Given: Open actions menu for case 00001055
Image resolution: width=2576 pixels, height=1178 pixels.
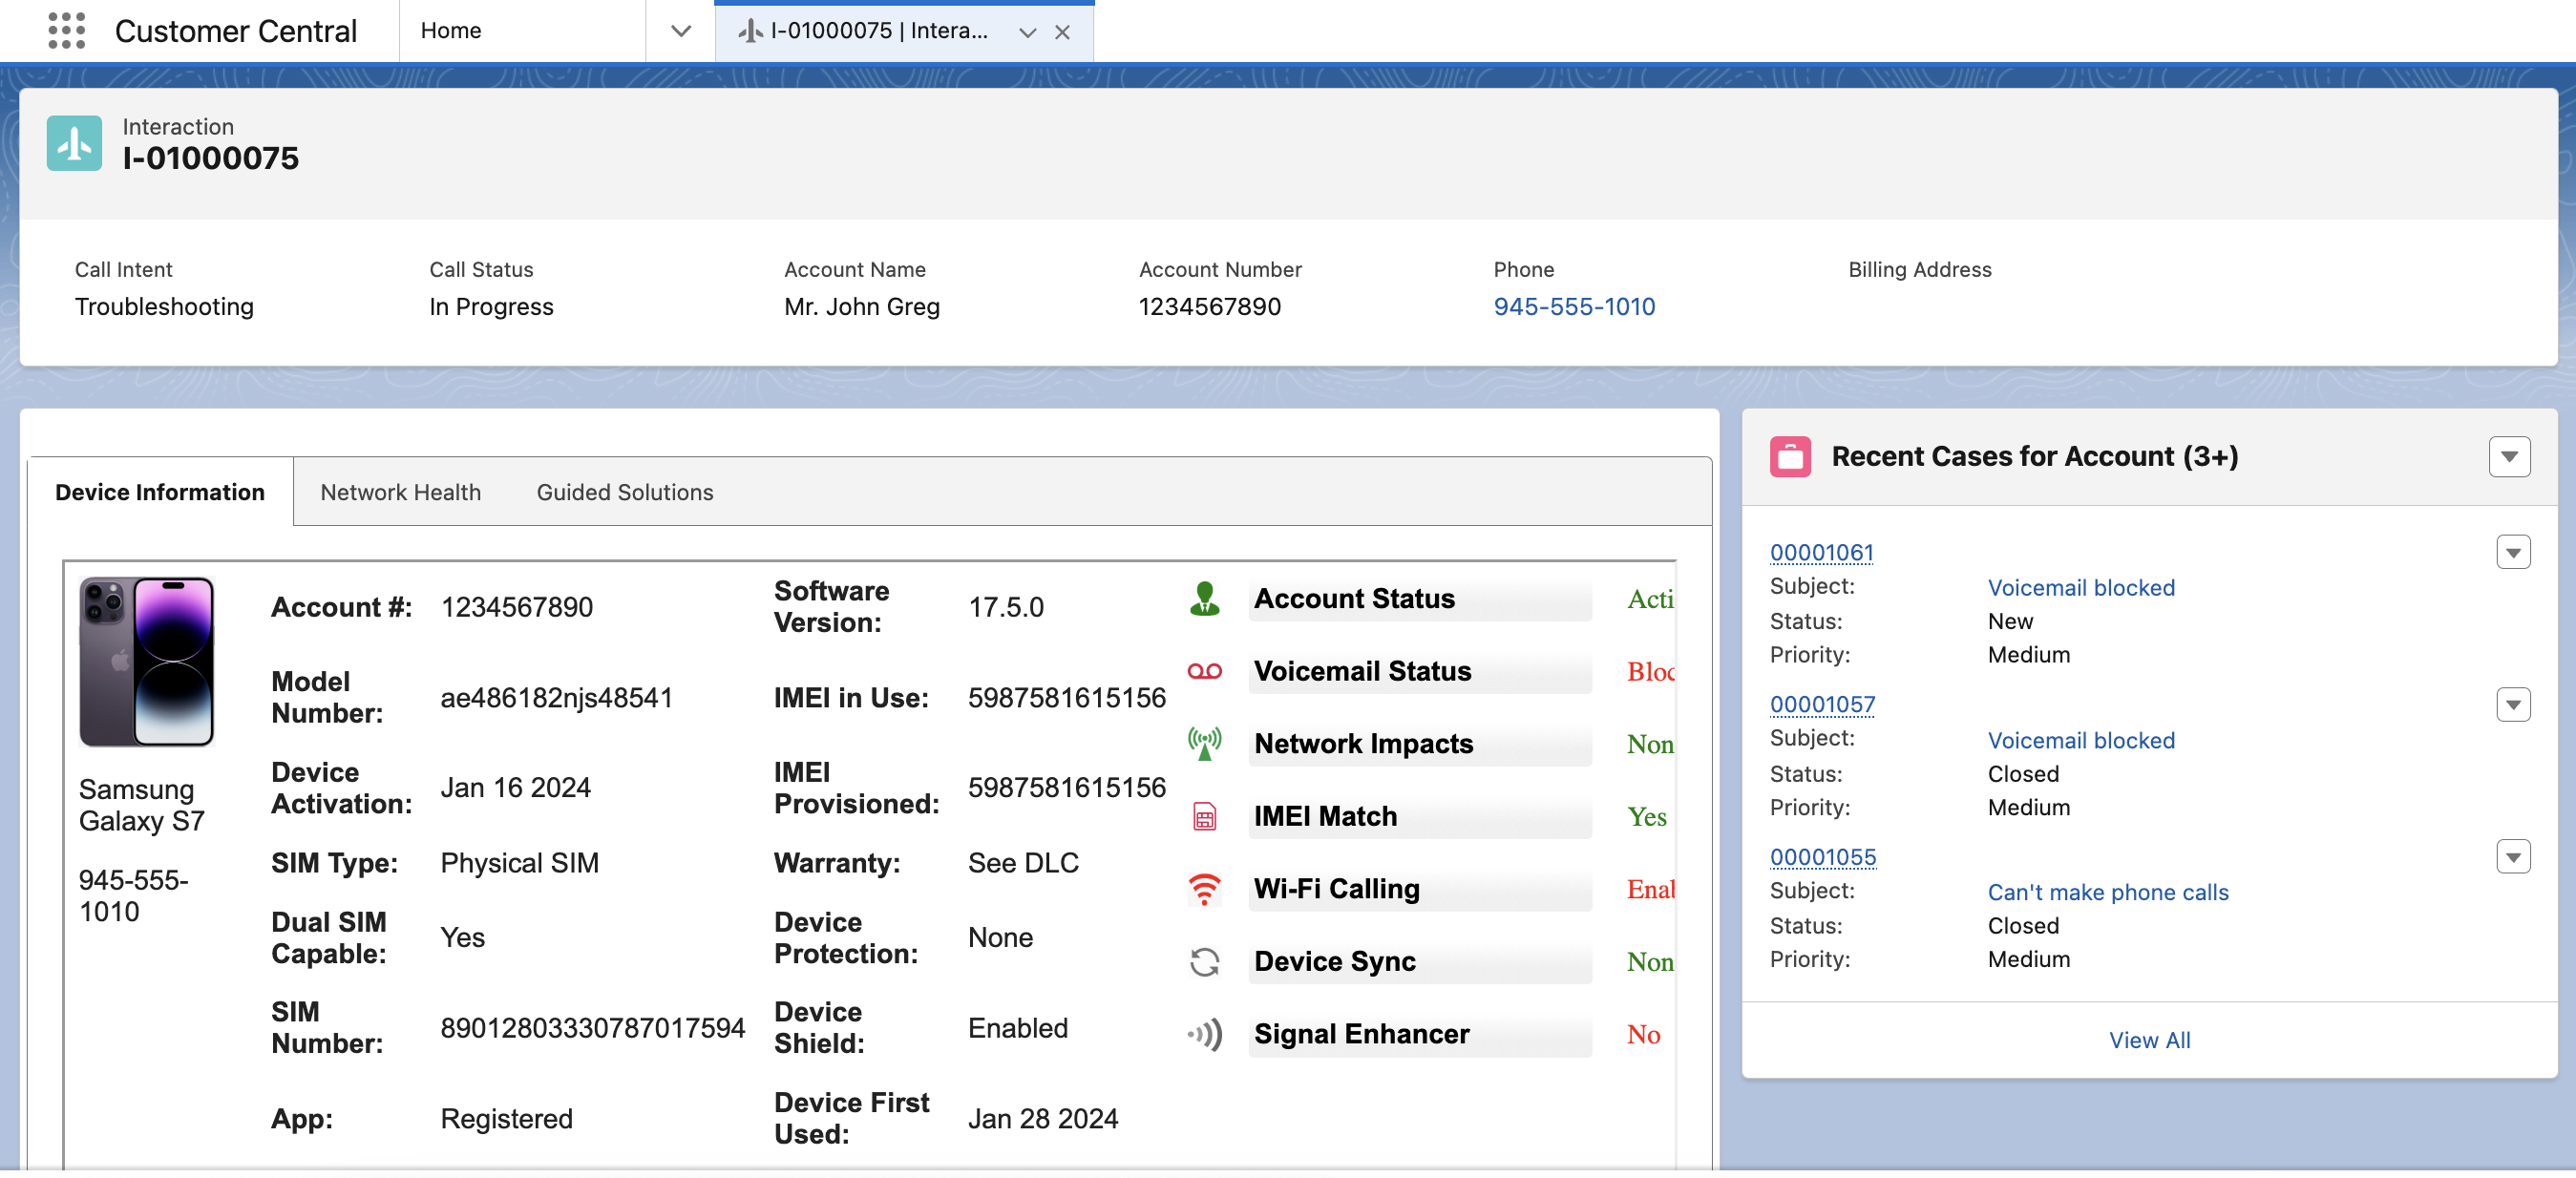Looking at the screenshot, I should pos(2512,856).
